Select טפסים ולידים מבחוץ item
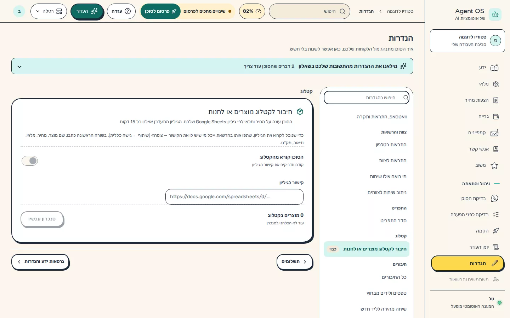The image size is (510, 318). pyautogui.click(x=367, y=293)
